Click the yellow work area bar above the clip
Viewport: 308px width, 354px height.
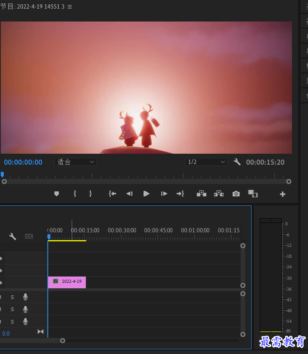pos(67,241)
